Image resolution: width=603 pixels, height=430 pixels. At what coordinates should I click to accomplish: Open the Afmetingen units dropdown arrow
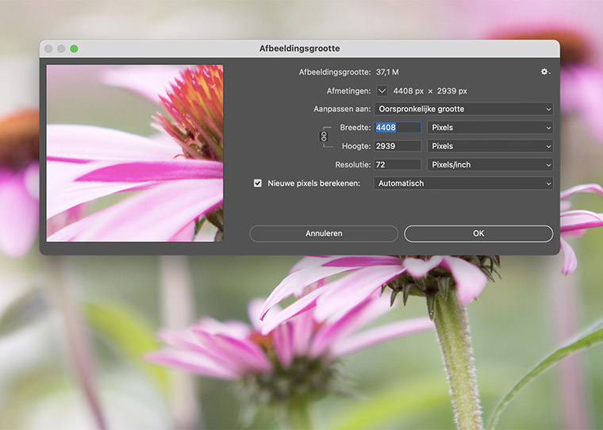(x=382, y=90)
